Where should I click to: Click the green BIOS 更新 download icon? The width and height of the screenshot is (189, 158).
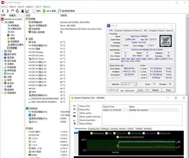44,11
